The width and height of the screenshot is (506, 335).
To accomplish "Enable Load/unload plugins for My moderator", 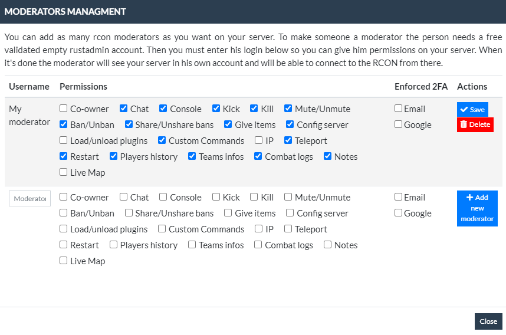I will click(x=63, y=140).
